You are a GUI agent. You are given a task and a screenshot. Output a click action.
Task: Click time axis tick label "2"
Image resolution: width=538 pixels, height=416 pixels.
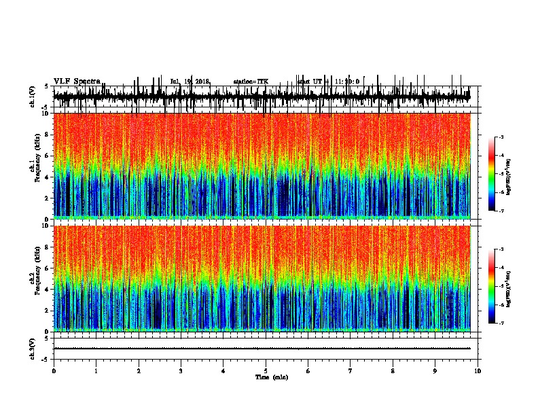coord(139,371)
